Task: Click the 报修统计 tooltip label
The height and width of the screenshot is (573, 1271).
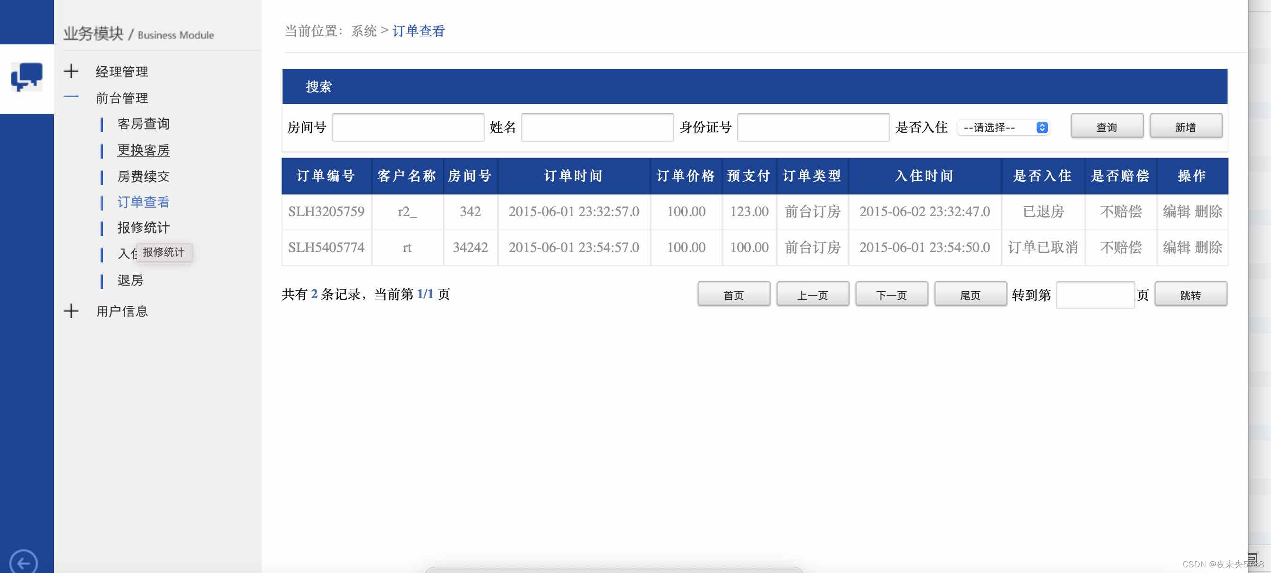Action: [x=164, y=252]
